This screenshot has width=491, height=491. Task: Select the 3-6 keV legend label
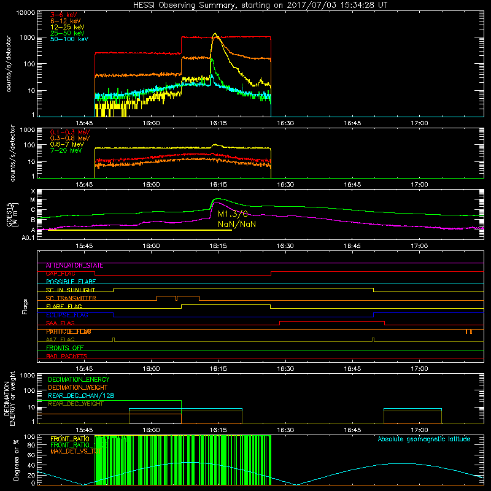(64, 15)
